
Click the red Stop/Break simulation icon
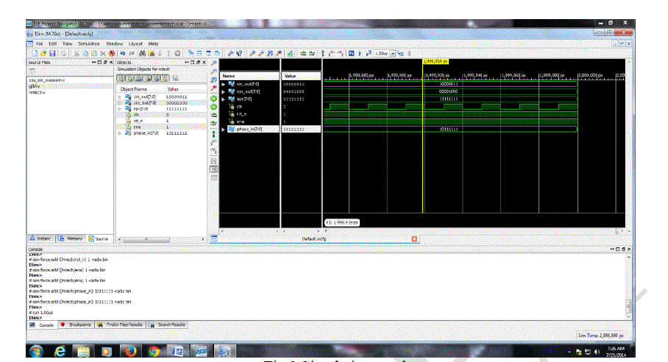112,54
